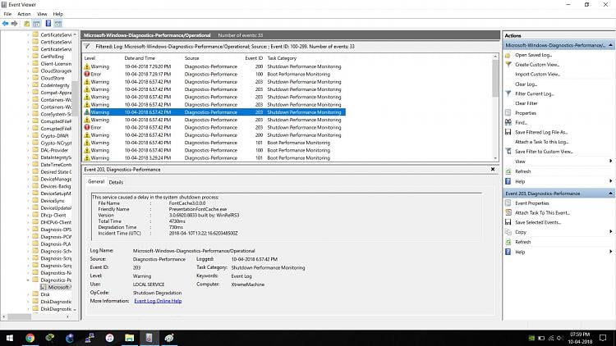Click the Event Properties icon
This screenshot has height=346, width=616.
[x=508, y=203]
